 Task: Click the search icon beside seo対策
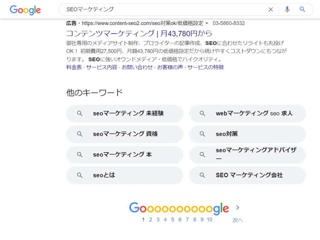click(202, 134)
